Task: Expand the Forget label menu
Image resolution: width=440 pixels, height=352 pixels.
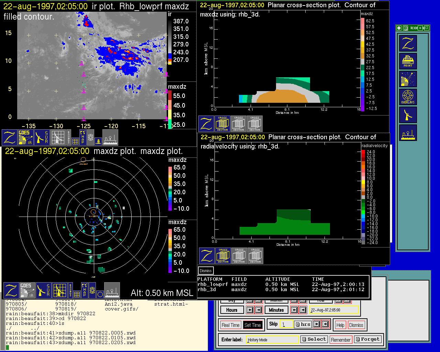Action: coord(367,339)
